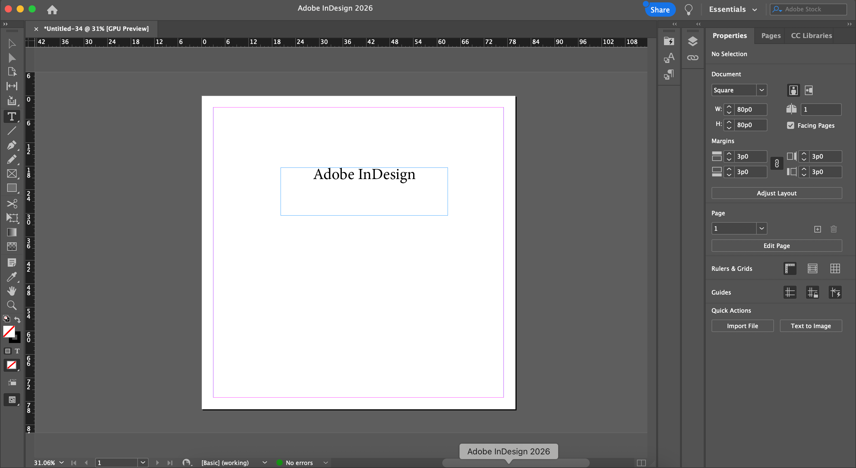
Task: Choose the Scissors tool
Action: pyautogui.click(x=12, y=203)
